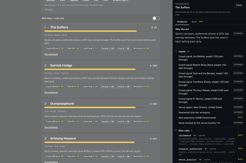
Task: Click OUTDRAW badge on Trombone Shorty signal
Action: point(238,82)
